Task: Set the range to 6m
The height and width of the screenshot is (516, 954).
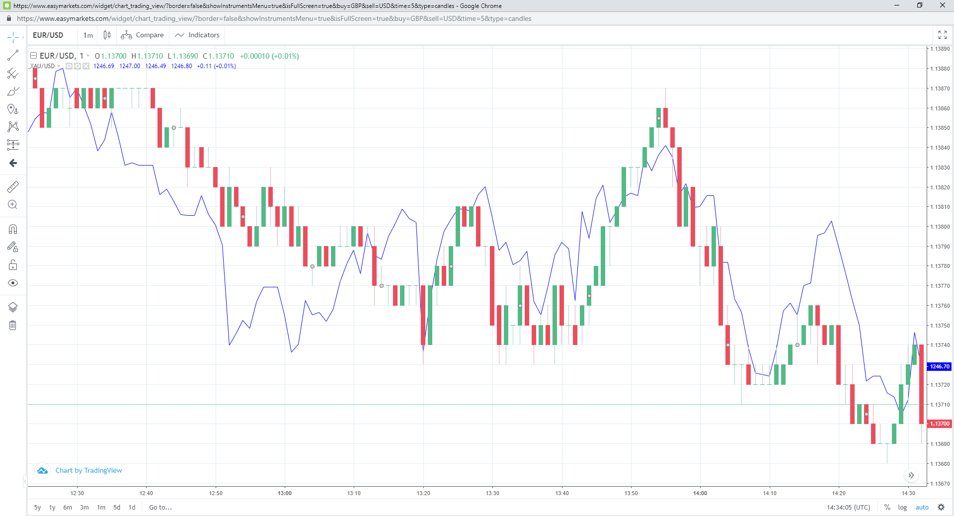Action: pyautogui.click(x=68, y=508)
